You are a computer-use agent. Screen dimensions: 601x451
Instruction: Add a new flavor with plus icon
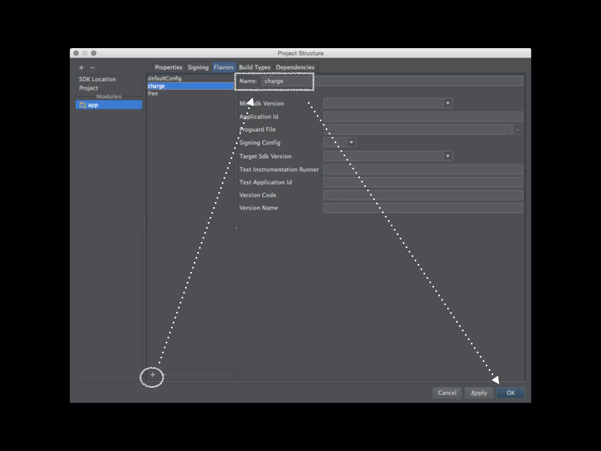tap(152, 375)
